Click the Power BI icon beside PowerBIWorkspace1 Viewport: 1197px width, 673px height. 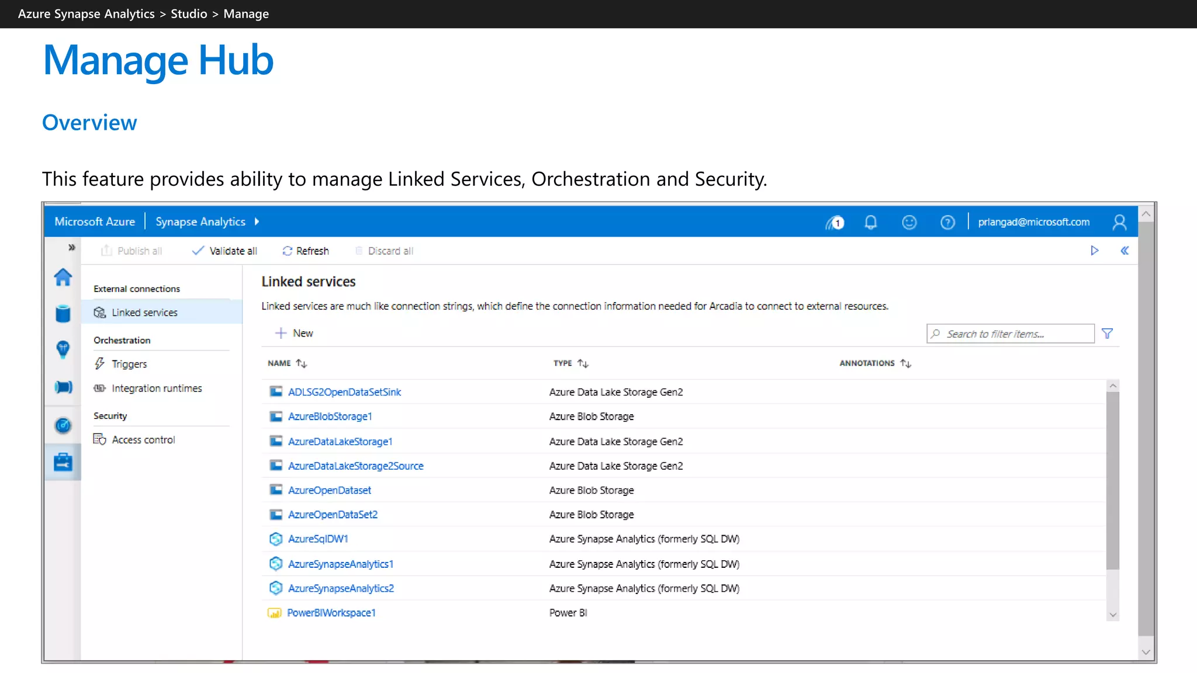click(x=275, y=613)
